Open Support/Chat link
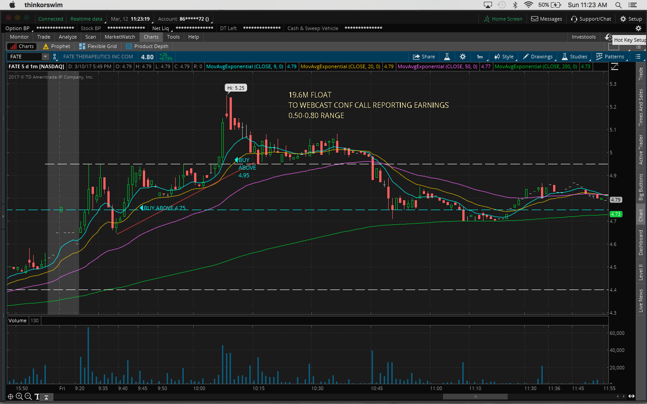Image resolution: width=647 pixels, height=404 pixels. pos(591,19)
